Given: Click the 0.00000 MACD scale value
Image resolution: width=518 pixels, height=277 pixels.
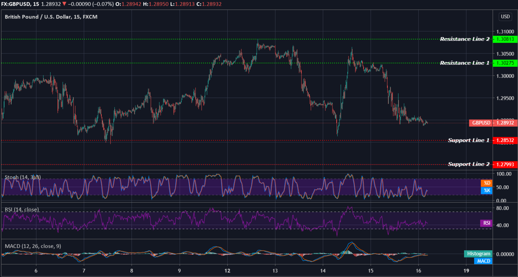Looking at the screenshot, I should tap(505, 254).
